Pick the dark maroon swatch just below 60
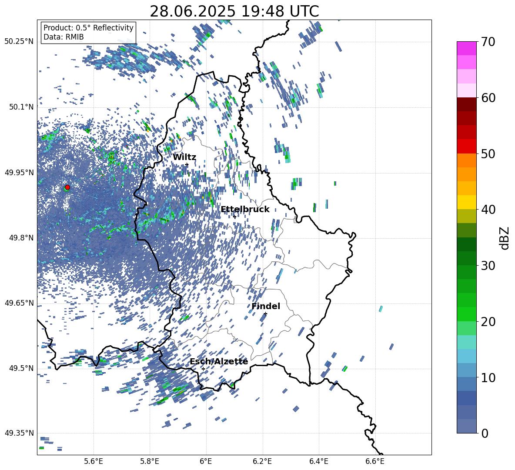 (466, 104)
